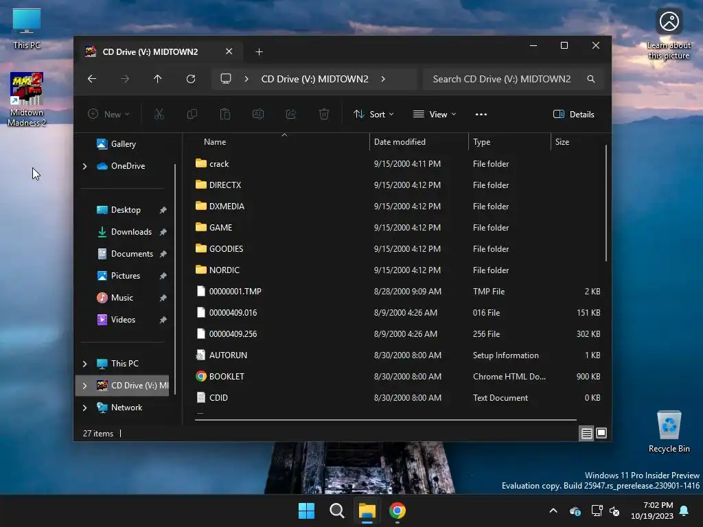The width and height of the screenshot is (703, 527).
Task: Open the View dropdown
Action: [x=435, y=115]
